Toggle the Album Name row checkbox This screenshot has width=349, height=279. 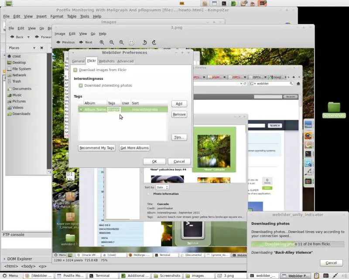(81, 109)
